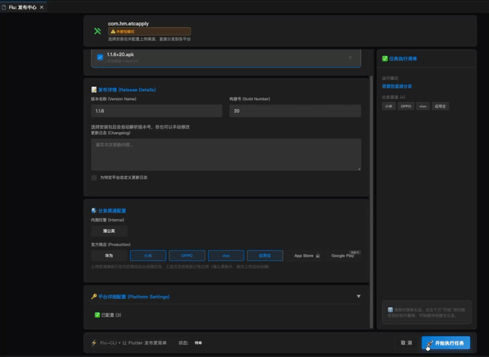The height and width of the screenshot is (357, 489).
Task: Click the 内测托管 (Internal) label
Action: (108, 220)
